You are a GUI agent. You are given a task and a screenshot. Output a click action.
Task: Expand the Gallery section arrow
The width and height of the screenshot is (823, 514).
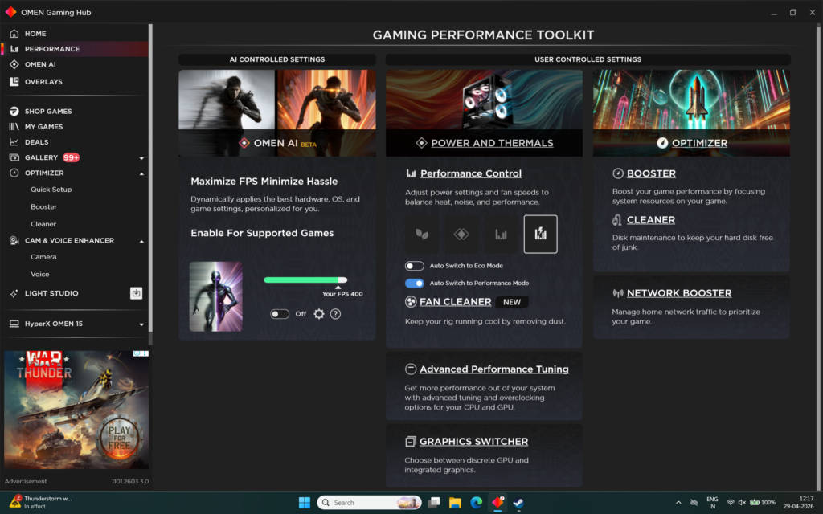pos(141,158)
